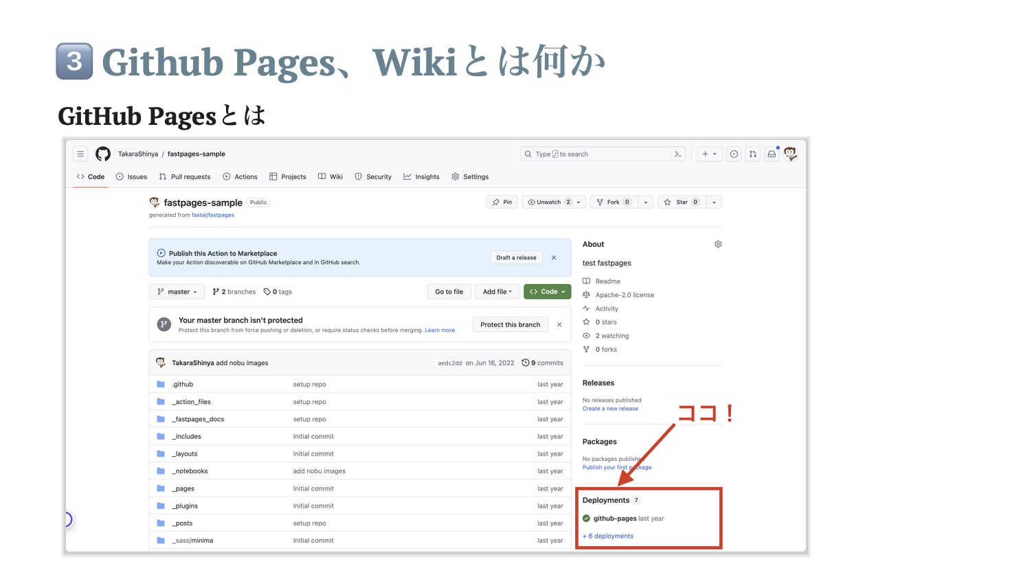
Task: Click Publish your first package link
Action: tap(617, 468)
